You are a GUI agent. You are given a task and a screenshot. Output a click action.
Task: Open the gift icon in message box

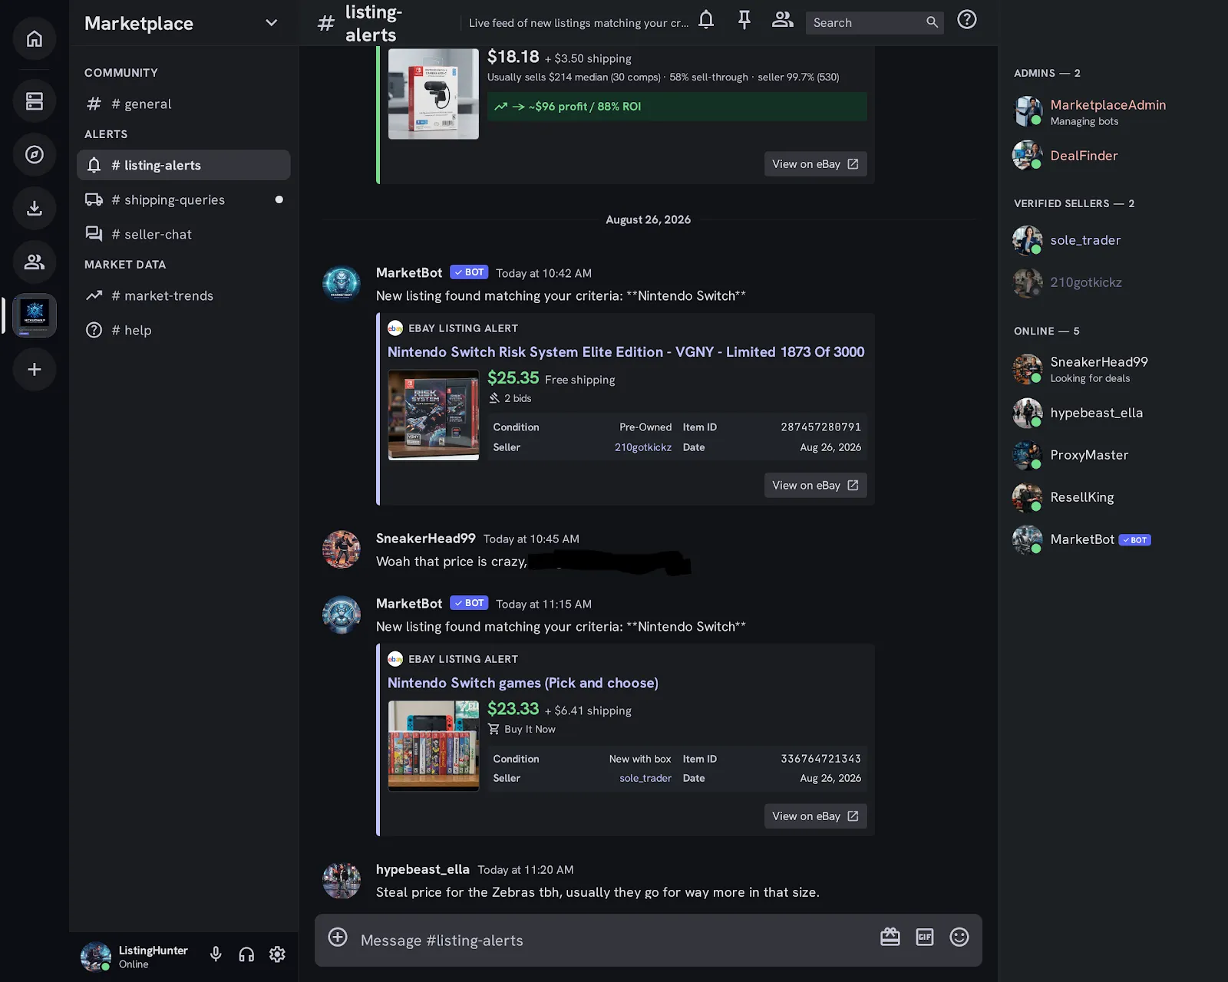pyautogui.click(x=890, y=938)
